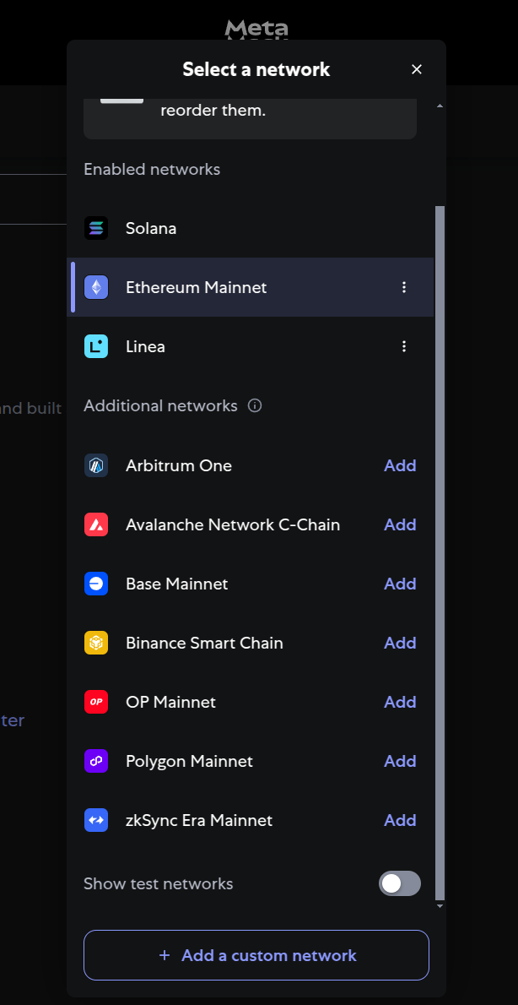The height and width of the screenshot is (1005, 518).
Task: Click the Avalanche red logo icon
Action: pyautogui.click(x=96, y=524)
